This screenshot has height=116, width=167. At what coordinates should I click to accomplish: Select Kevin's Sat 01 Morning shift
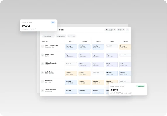71,82
